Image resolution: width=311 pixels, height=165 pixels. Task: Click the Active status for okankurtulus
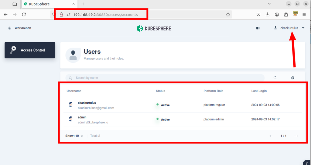163,105
